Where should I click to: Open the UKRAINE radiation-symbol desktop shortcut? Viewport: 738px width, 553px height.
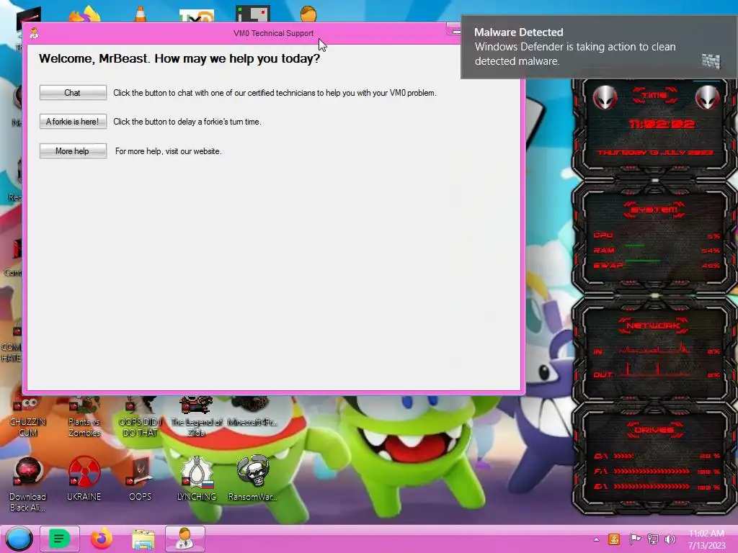(84, 479)
